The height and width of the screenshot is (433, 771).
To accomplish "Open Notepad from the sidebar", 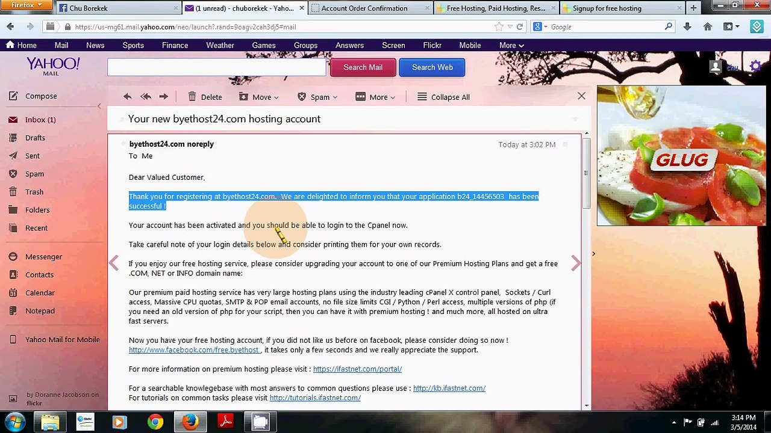I will click(40, 311).
